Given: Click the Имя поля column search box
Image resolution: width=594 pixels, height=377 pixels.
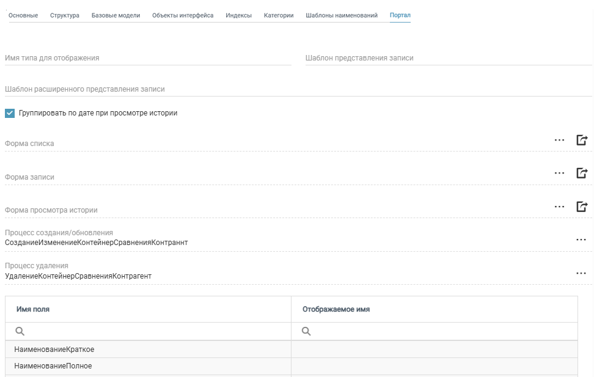Looking at the screenshot, I should (x=153, y=331).
